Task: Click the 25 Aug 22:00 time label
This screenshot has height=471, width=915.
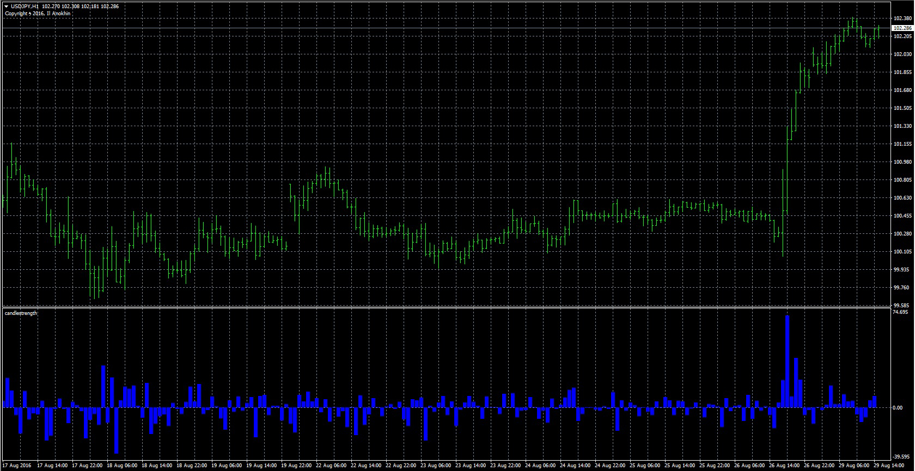Action: pos(715,466)
